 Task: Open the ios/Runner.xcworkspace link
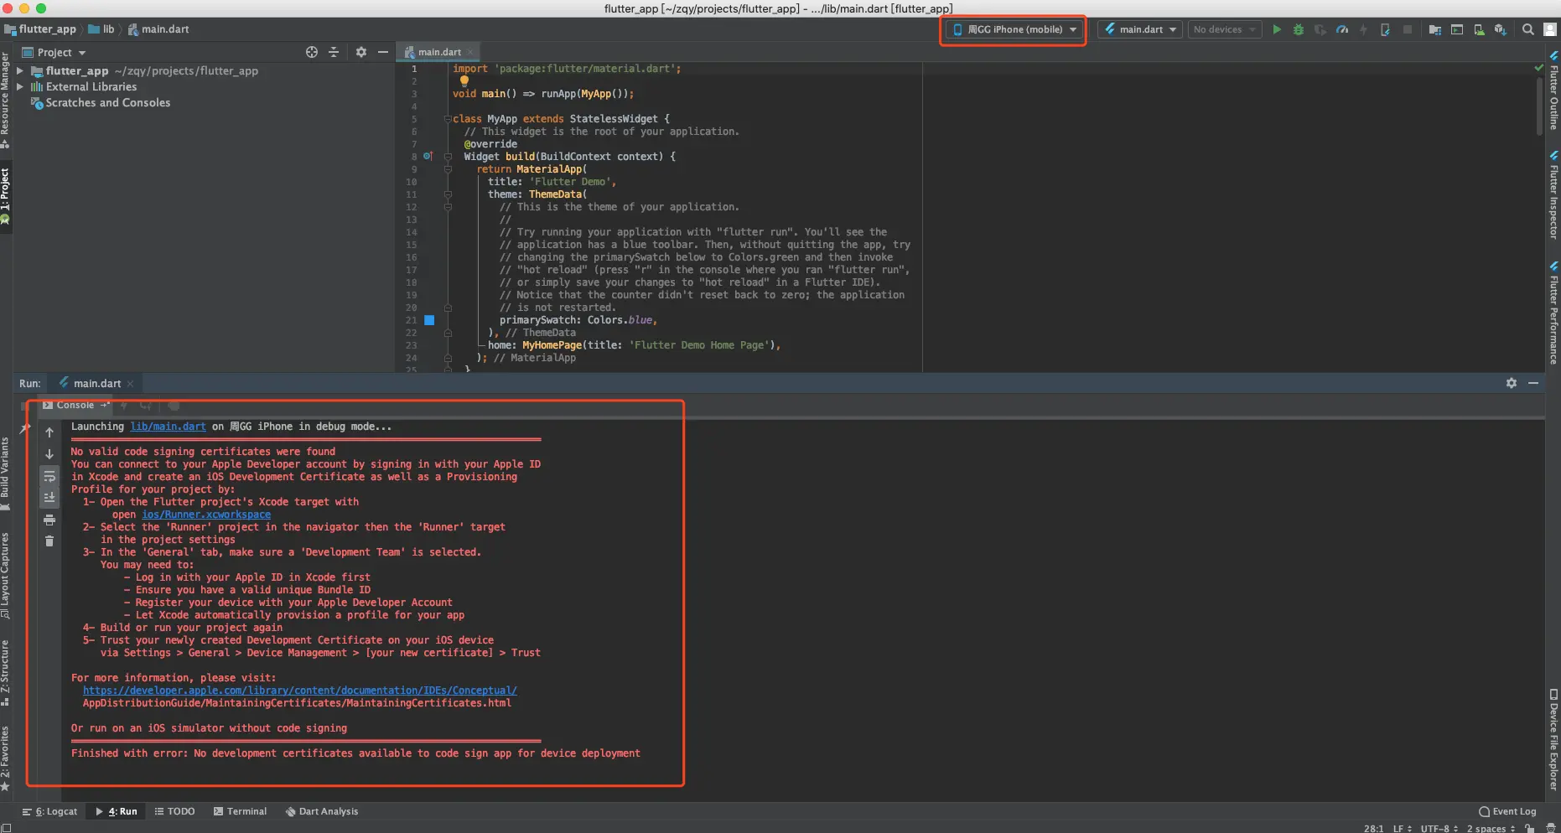206,515
